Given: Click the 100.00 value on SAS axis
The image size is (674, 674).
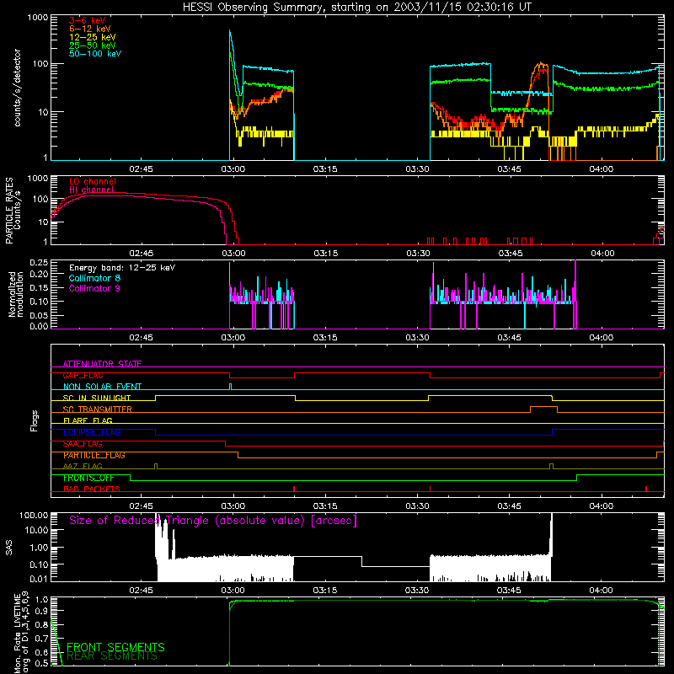Looking at the screenshot, I should 34,516.
